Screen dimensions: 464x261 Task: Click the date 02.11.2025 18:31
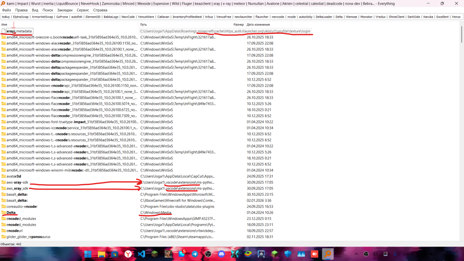[260, 237]
